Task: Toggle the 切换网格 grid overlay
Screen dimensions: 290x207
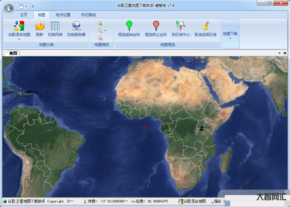Action: pyautogui.click(x=55, y=26)
